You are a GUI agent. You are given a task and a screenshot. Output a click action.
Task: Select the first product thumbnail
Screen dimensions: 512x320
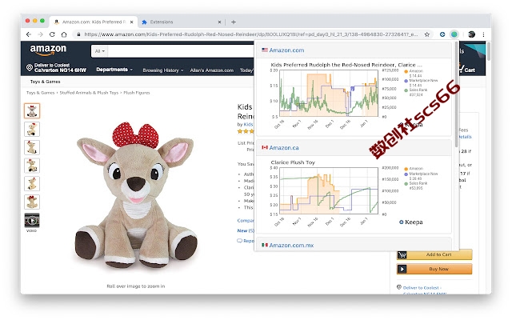pyautogui.click(x=32, y=110)
